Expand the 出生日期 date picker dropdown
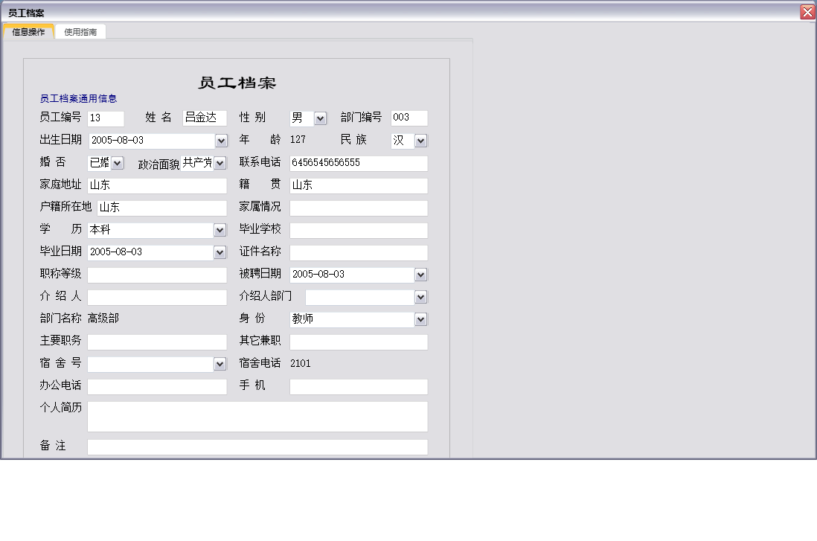817x541 pixels. 220,140
